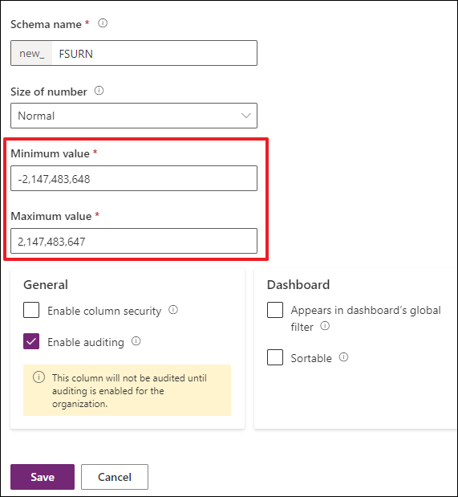Click the yellow auditing warning message

(x=127, y=390)
